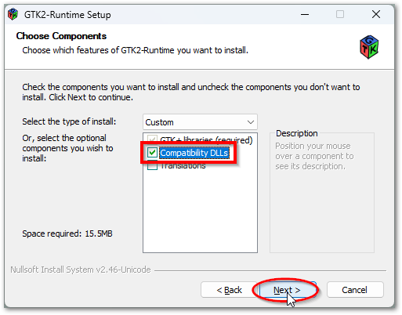Select the GTK+ libraries (required) label
This screenshot has height=315, width=402.
206,140
